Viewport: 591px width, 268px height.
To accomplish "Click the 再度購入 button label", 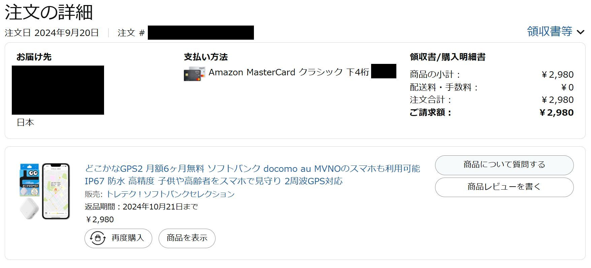I will 128,238.
